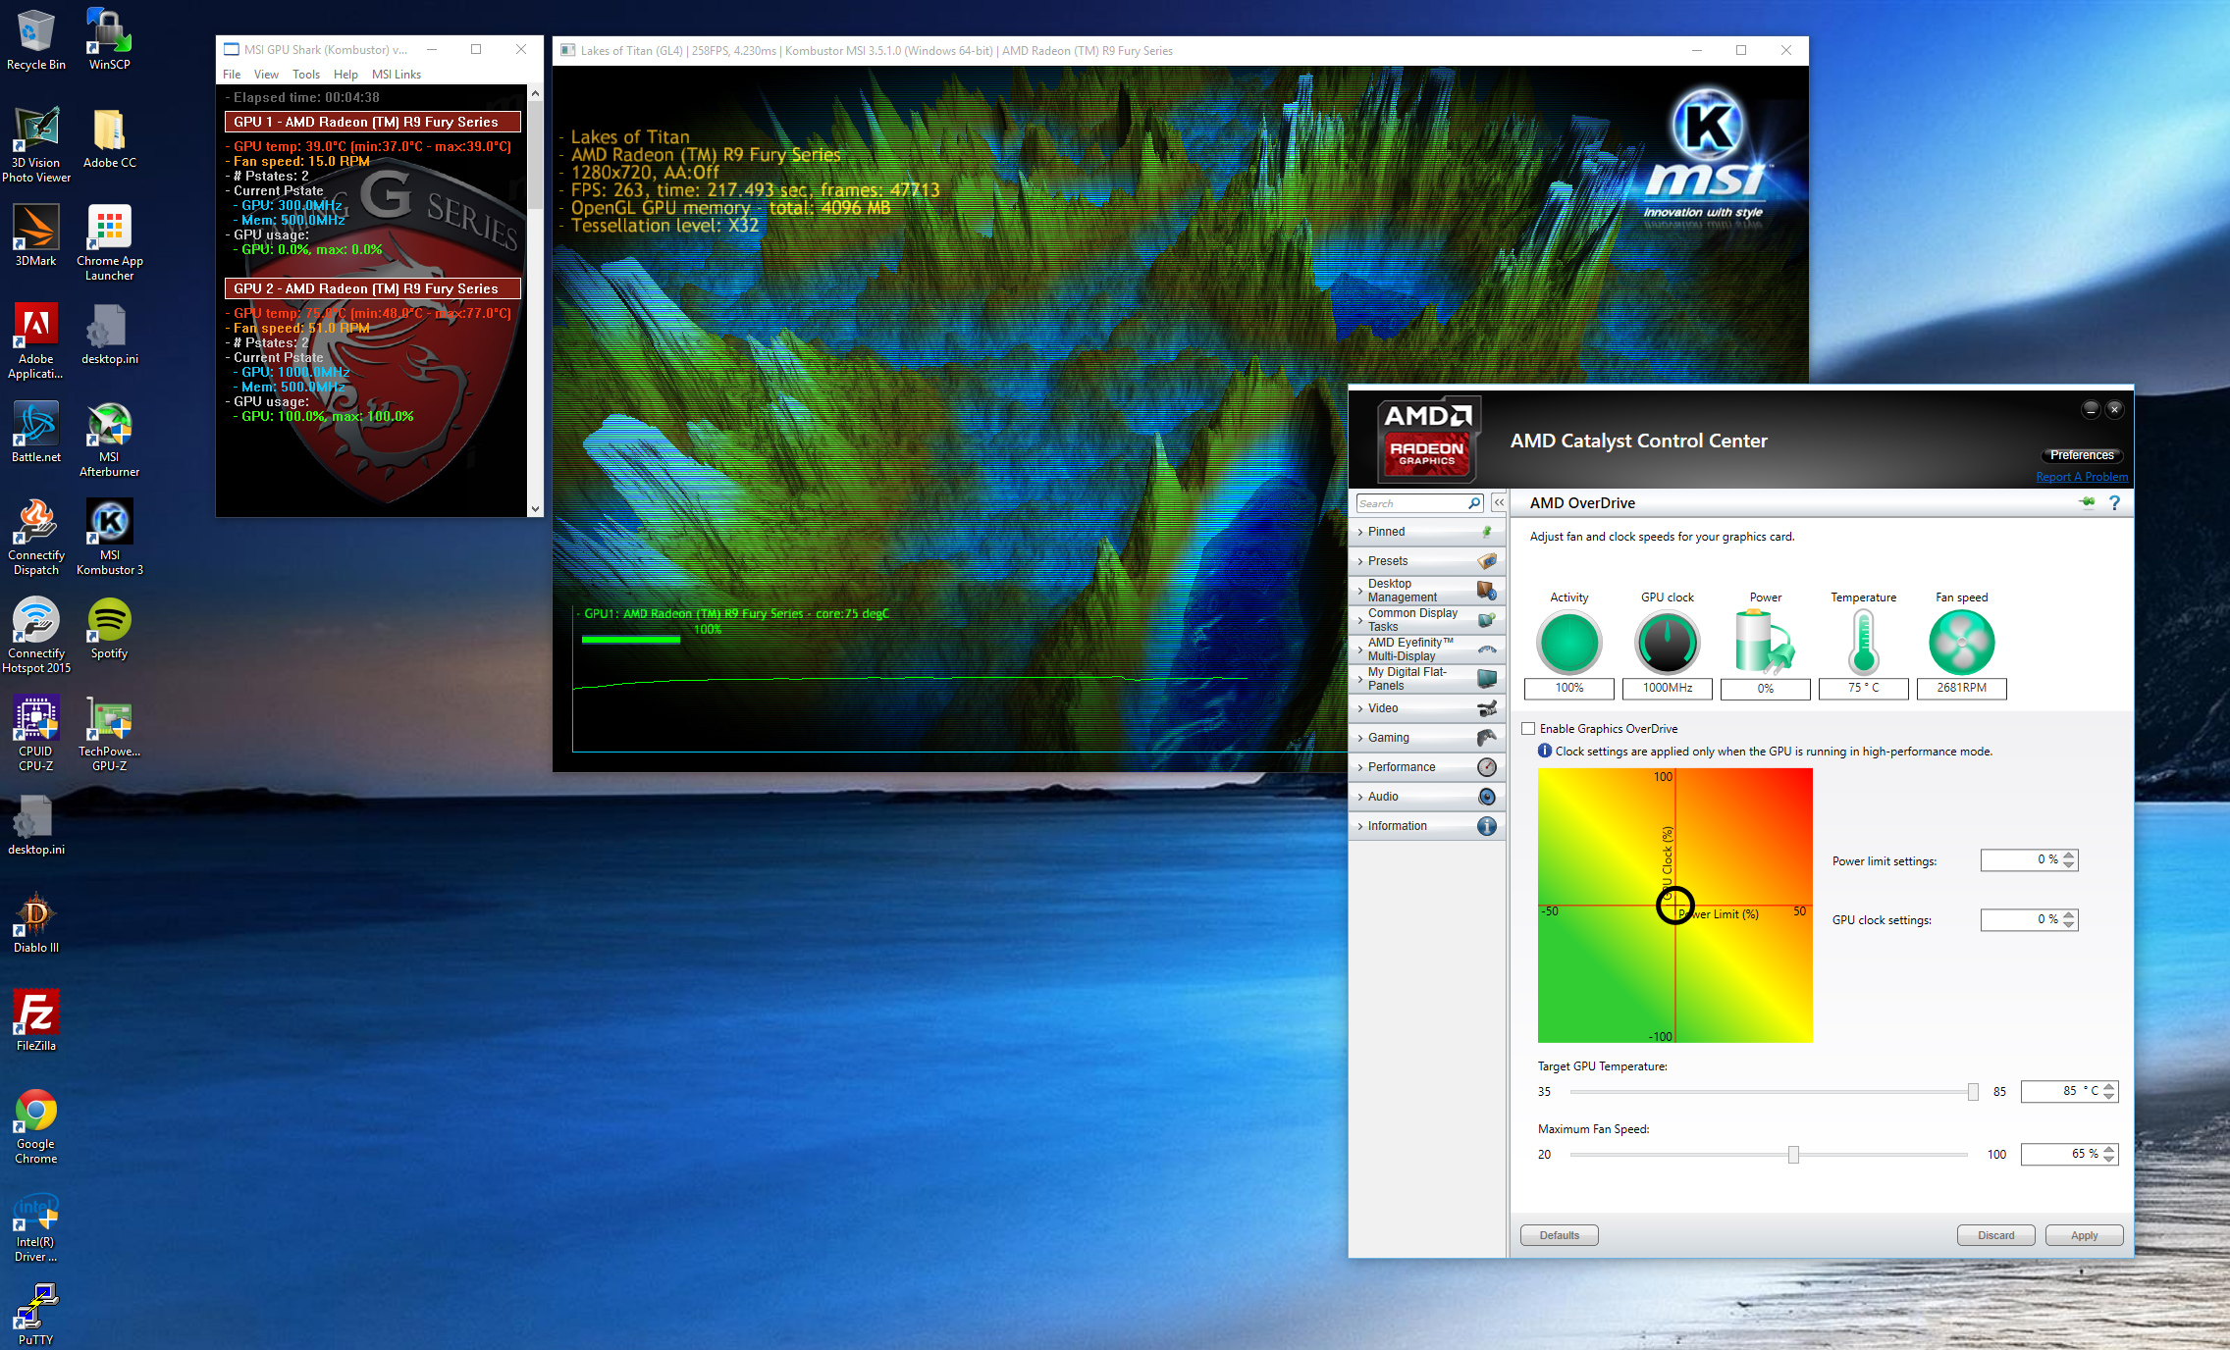The width and height of the screenshot is (2230, 1350).
Task: Expand the Gaming category
Action: [x=1388, y=738]
